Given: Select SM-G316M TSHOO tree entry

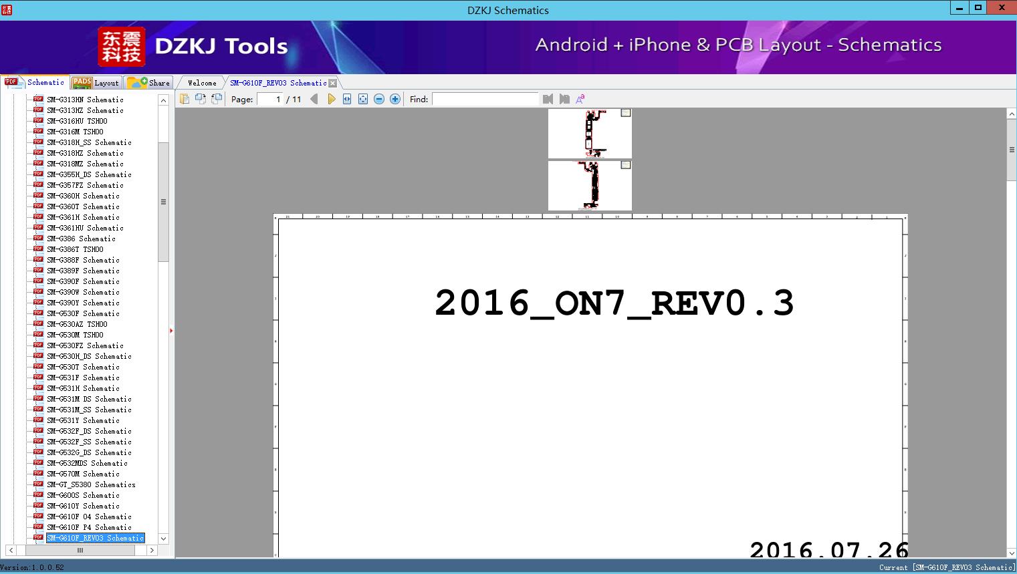Looking at the screenshot, I should point(75,132).
